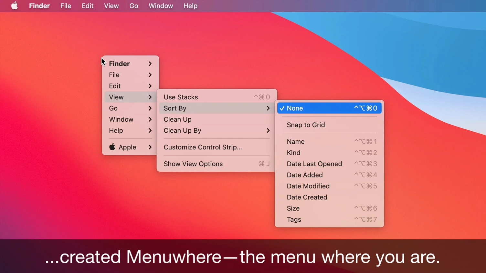The height and width of the screenshot is (273, 486).
Task: Toggle Snap to Grid option
Action: click(x=306, y=125)
